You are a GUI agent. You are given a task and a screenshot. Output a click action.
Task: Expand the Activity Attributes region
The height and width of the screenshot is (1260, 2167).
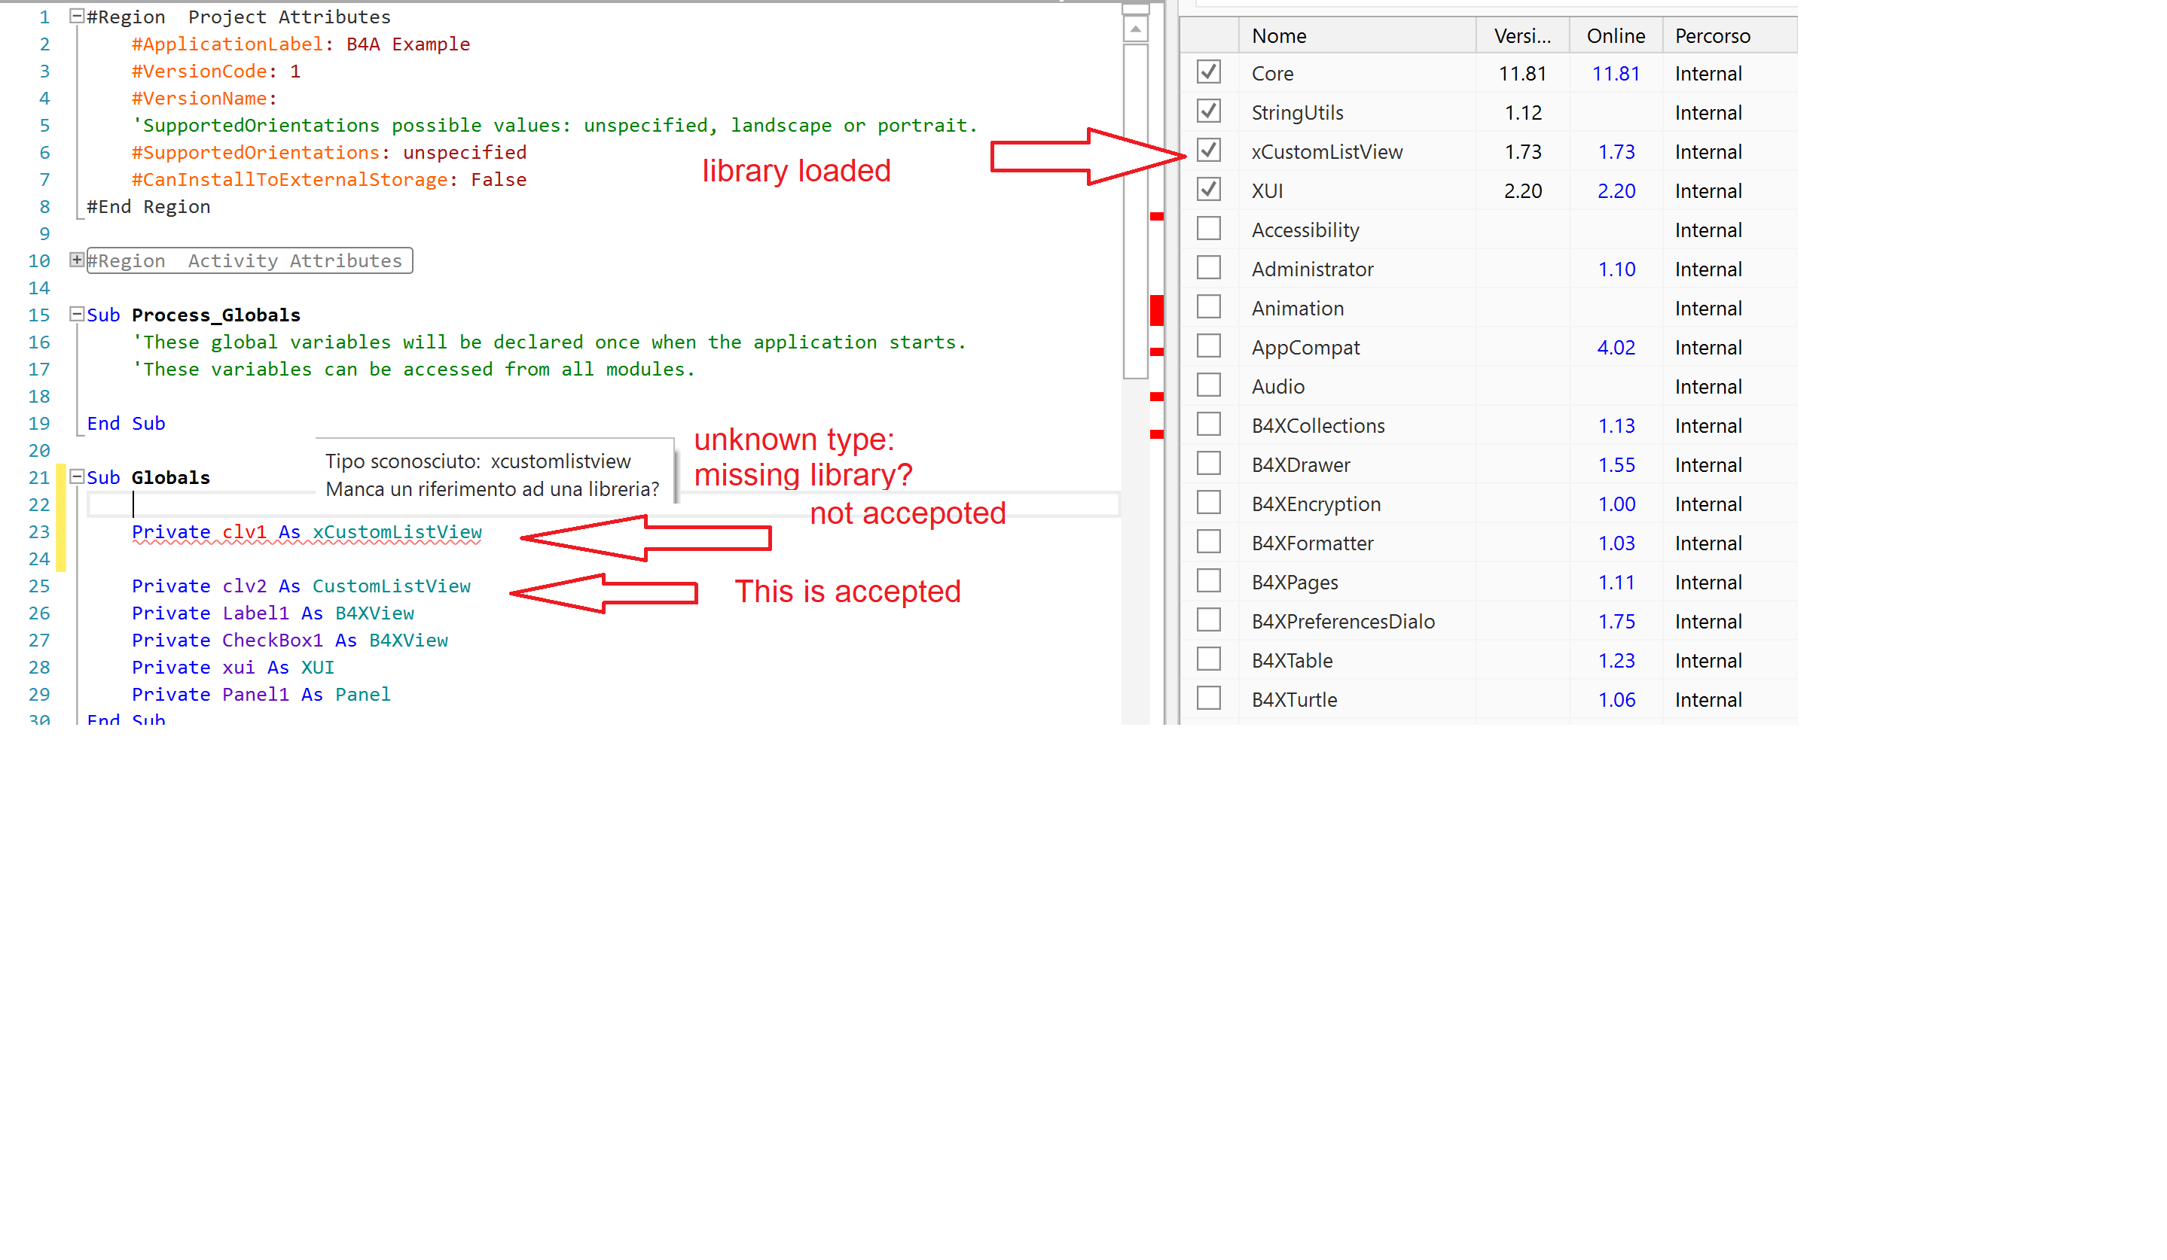click(x=77, y=260)
